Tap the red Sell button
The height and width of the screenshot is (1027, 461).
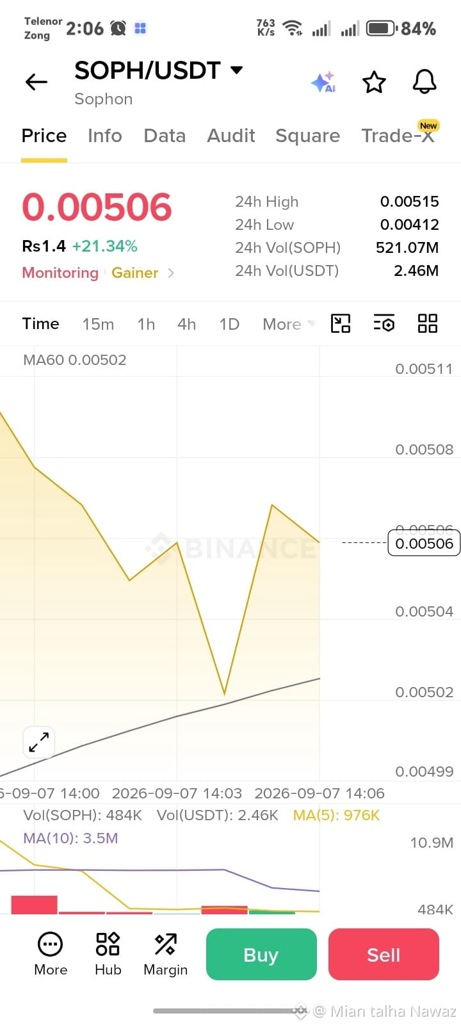click(x=384, y=955)
